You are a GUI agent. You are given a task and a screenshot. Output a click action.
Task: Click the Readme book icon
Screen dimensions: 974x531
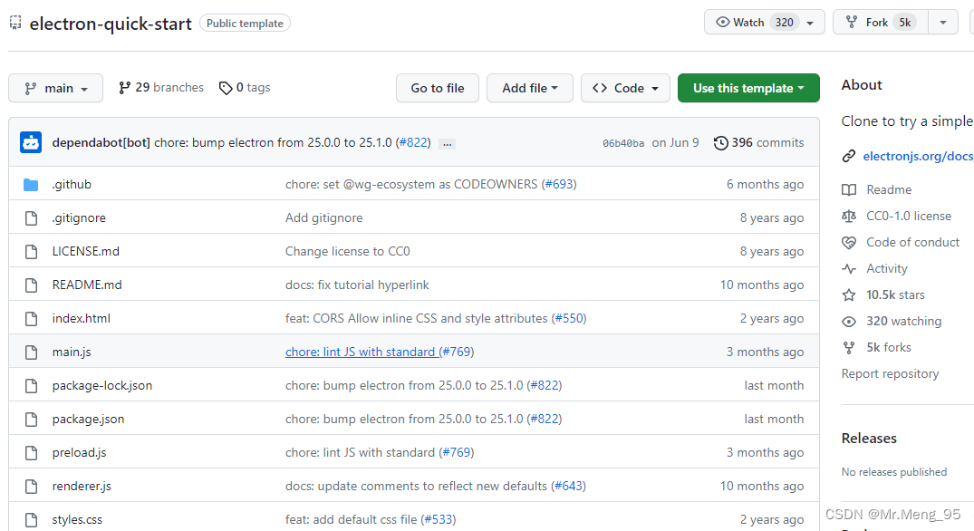[x=849, y=189]
